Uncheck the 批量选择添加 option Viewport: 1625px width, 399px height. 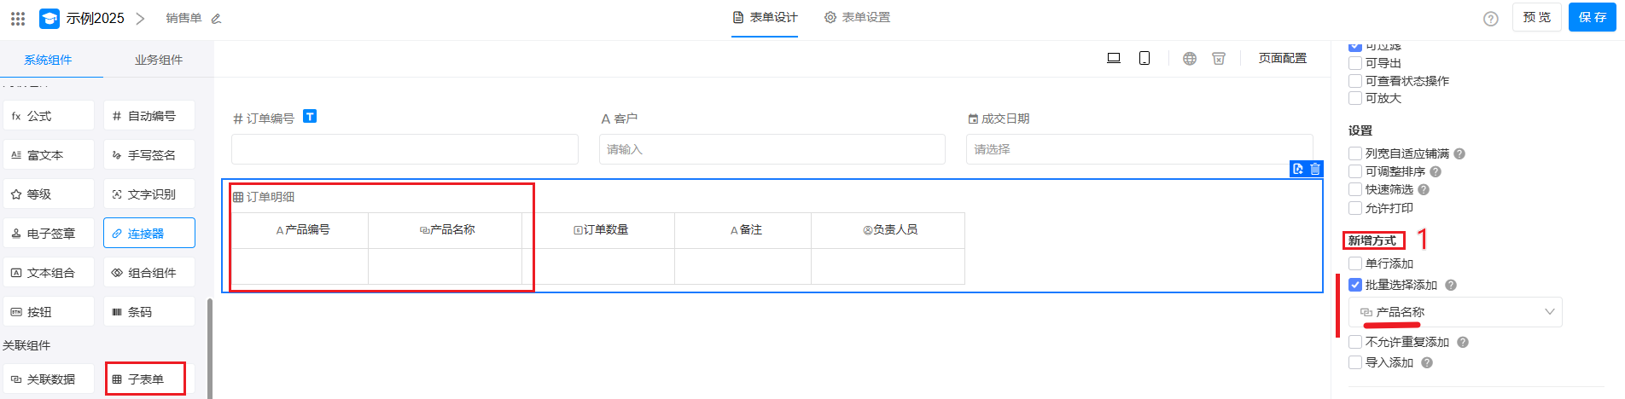tap(1355, 285)
